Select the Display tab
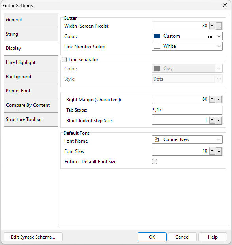Image resolution: width=232 pixels, height=245 pixels. (31, 48)
